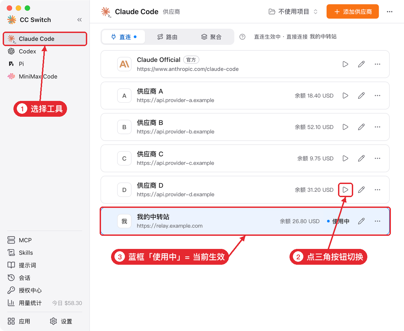Viewport: 404px width, 331px height.
Task: Open more options for 我的中转站
Action: 377,221
